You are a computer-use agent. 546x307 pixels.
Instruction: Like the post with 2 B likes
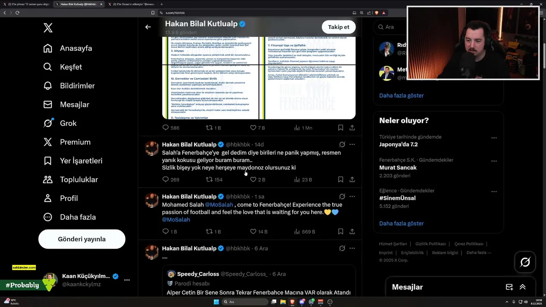coord(253,180)
